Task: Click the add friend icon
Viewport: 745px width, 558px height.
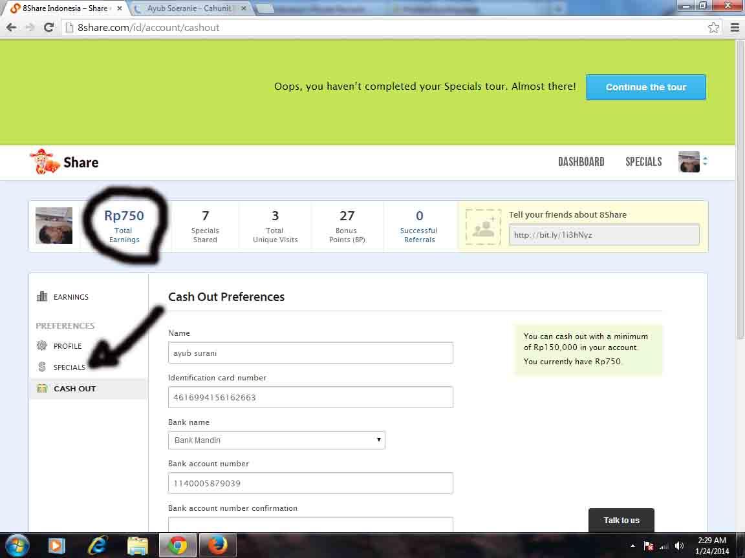Action: [x=483, y=227]
